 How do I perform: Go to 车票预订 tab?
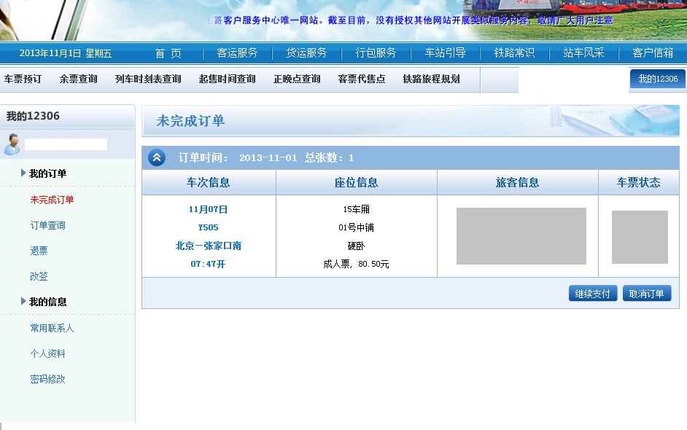point(23,79)
